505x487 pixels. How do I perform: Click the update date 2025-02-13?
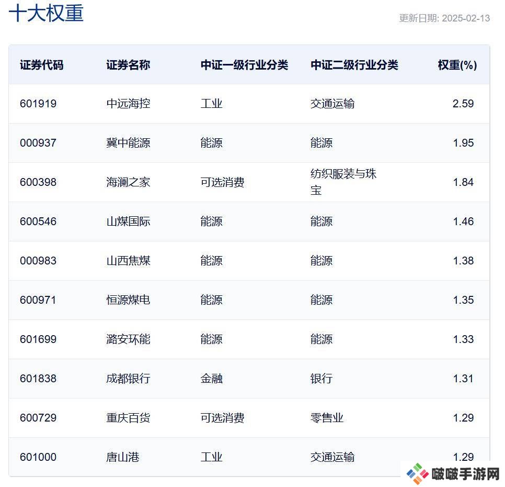click(466, 18)
